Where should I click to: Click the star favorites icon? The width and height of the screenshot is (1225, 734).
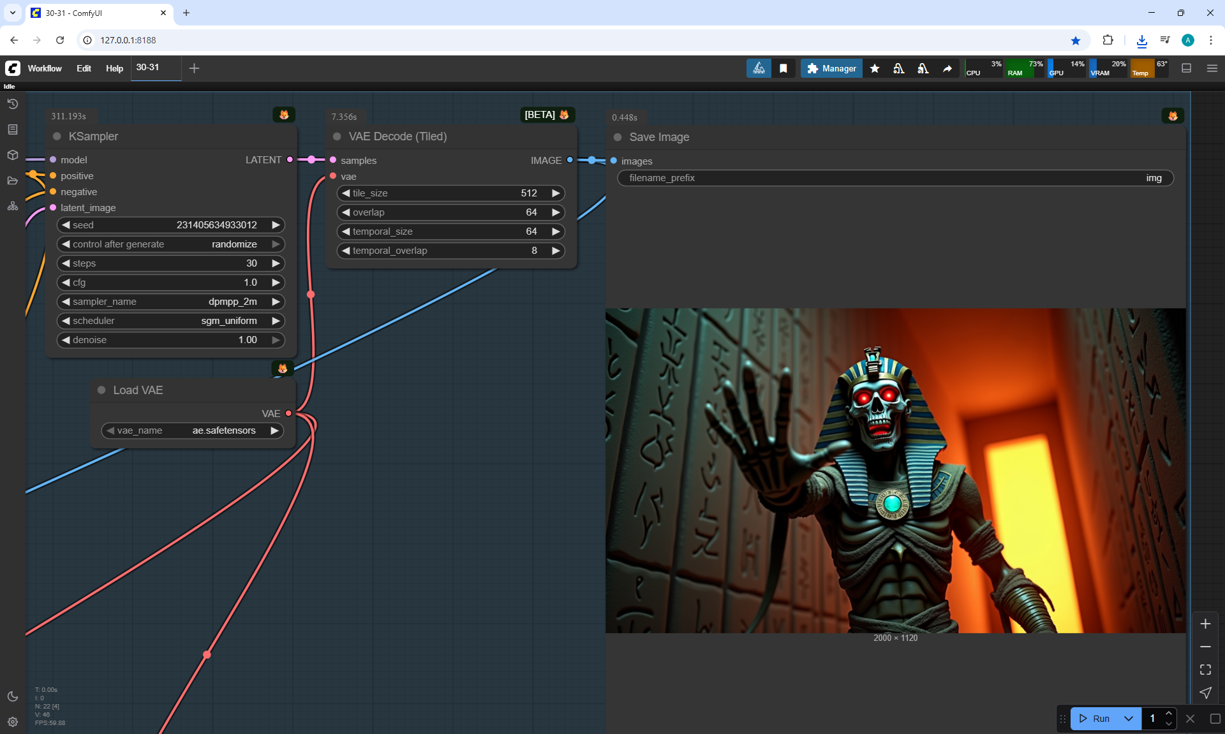[x=875, y=68]
